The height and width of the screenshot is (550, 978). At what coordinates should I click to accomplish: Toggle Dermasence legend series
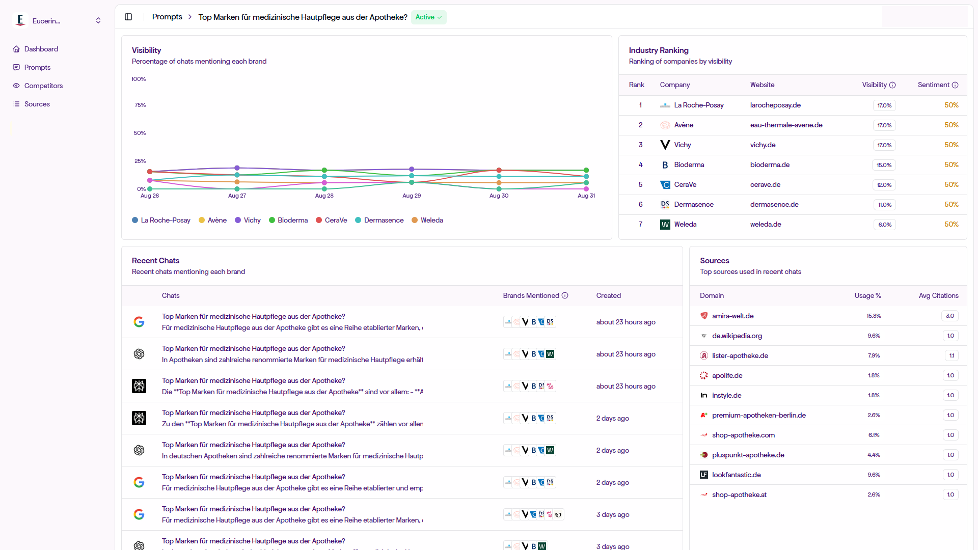pyautogui.click(x=379, y=220)
